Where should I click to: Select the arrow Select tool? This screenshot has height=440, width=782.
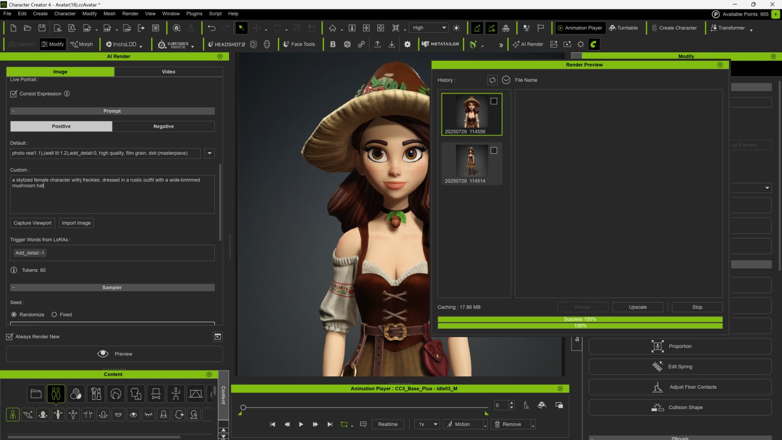tap(241, 28)
